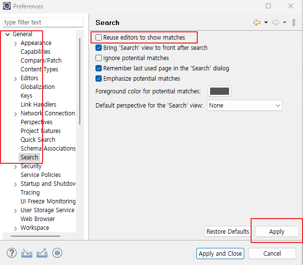303x265 pixels.
Task: Click Apply and Close button
Action: 220,253
